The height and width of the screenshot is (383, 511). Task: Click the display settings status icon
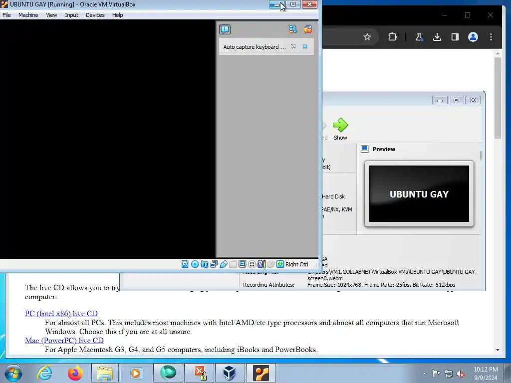click(x=242, y=264)
